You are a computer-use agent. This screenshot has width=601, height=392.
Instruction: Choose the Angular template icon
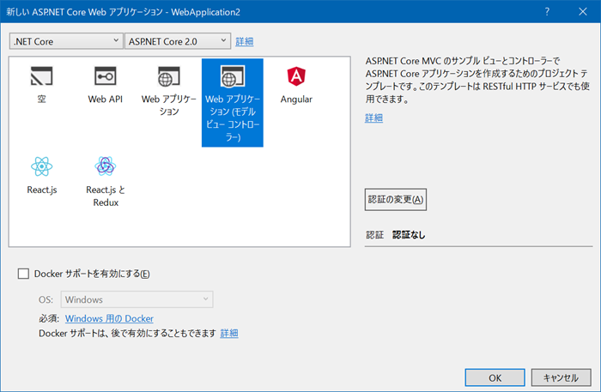[x=296, y=76]
